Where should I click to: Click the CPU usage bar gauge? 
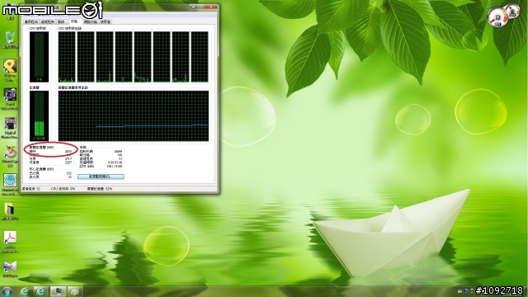point(39,57)
